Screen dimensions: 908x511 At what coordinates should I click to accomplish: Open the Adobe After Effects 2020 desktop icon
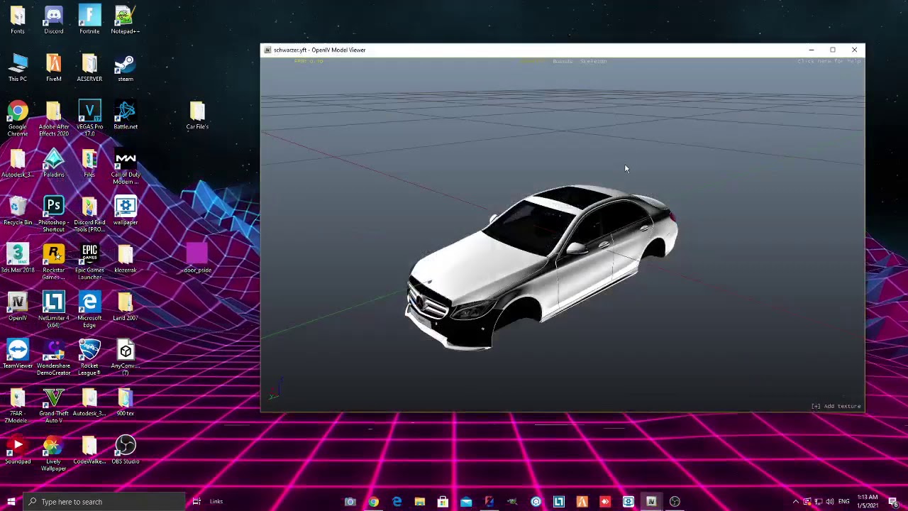point(53,119)
